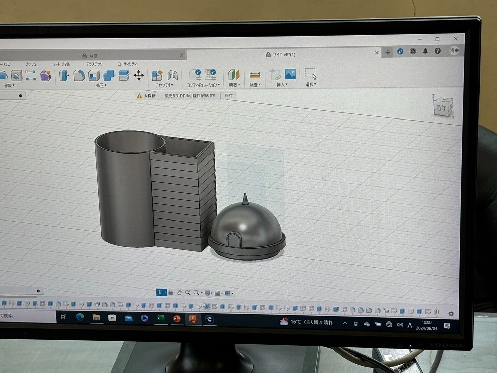The image size is (497, 373).
Task: Click the Insert image icon
Action: 290,74
